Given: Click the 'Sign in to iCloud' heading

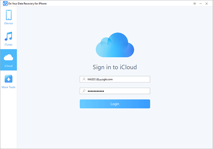Looking at the screenshot, I should (x=115, y=67).
